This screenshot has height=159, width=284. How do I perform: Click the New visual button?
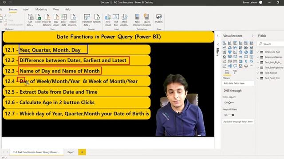pos(108,20)
